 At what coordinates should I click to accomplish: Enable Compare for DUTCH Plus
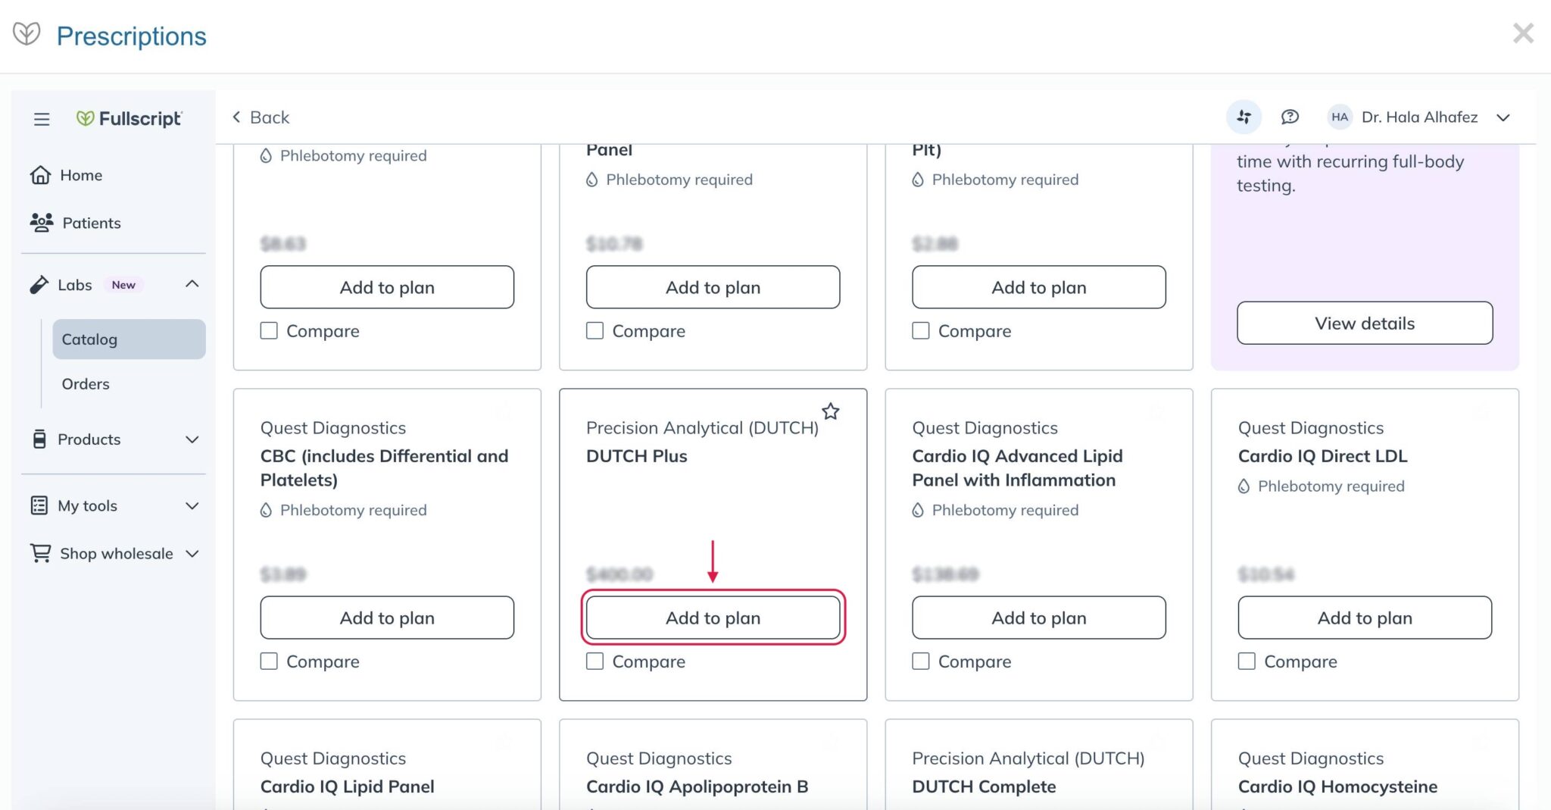pos(594,661)
